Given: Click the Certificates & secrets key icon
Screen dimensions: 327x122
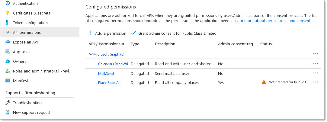Looking at the screenshot, I should pyautogui.click(x=8, y=13).
